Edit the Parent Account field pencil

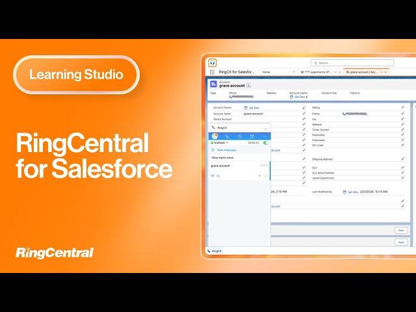pos(304,119)
